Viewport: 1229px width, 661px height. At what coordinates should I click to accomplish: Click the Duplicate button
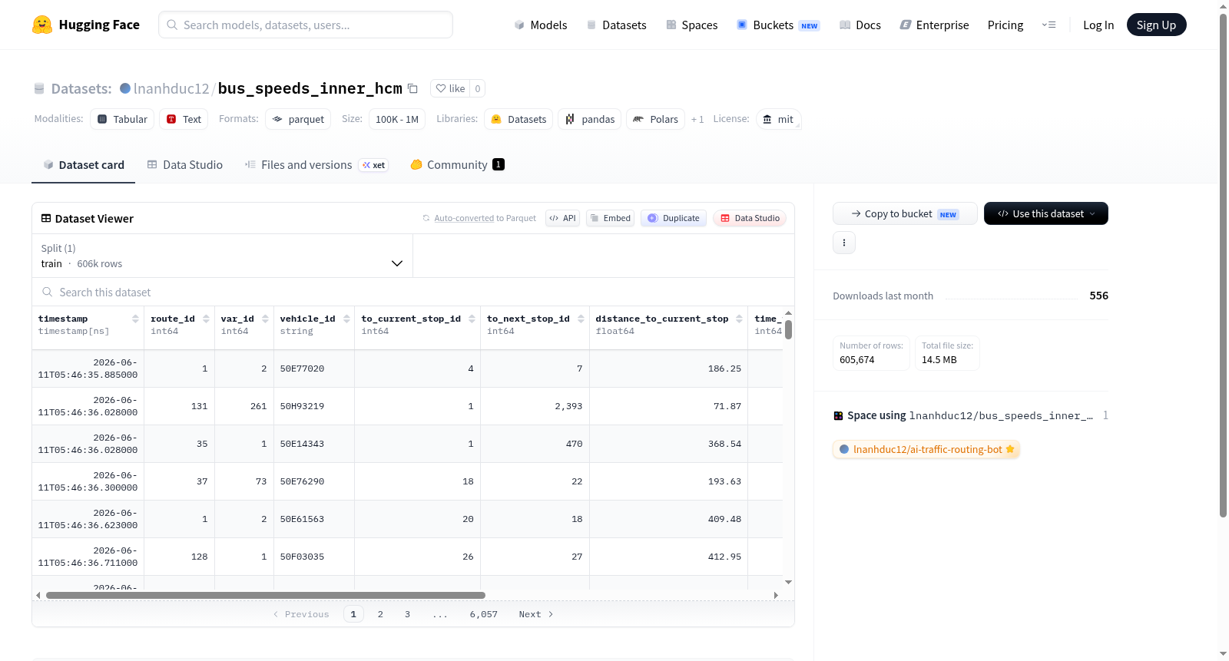tap(674, 218)
